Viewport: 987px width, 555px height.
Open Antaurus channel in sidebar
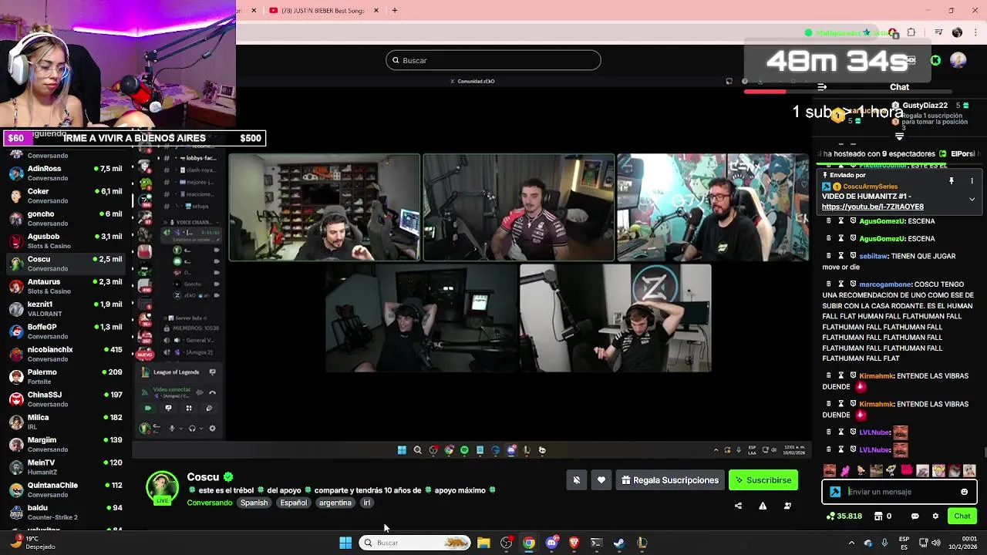click(66, 286)
